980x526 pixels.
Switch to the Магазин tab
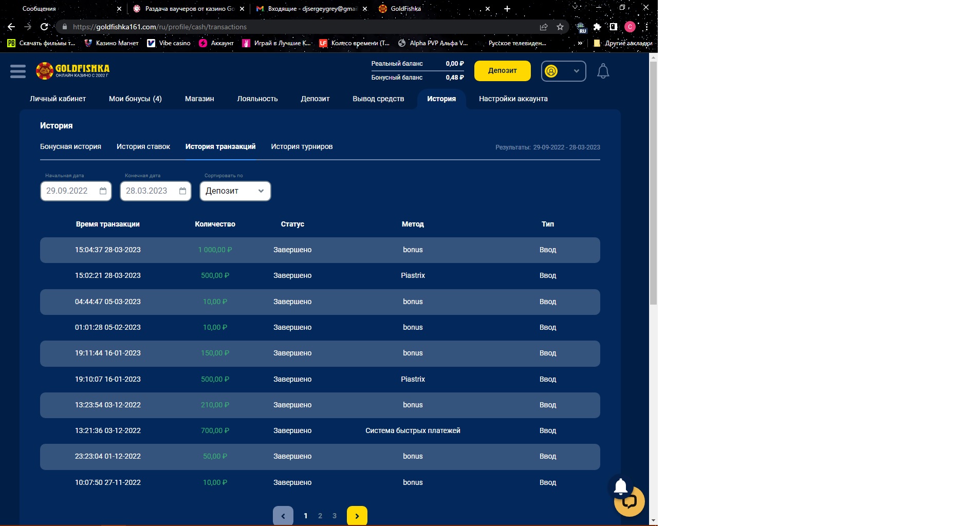tap(199, 99)
